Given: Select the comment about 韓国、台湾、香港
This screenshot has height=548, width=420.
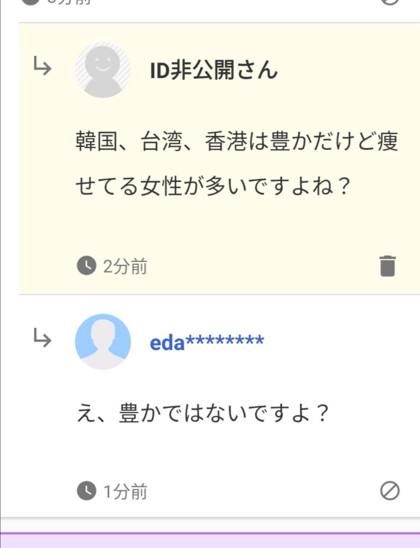Looking at the screenshot, I should 236,164.
